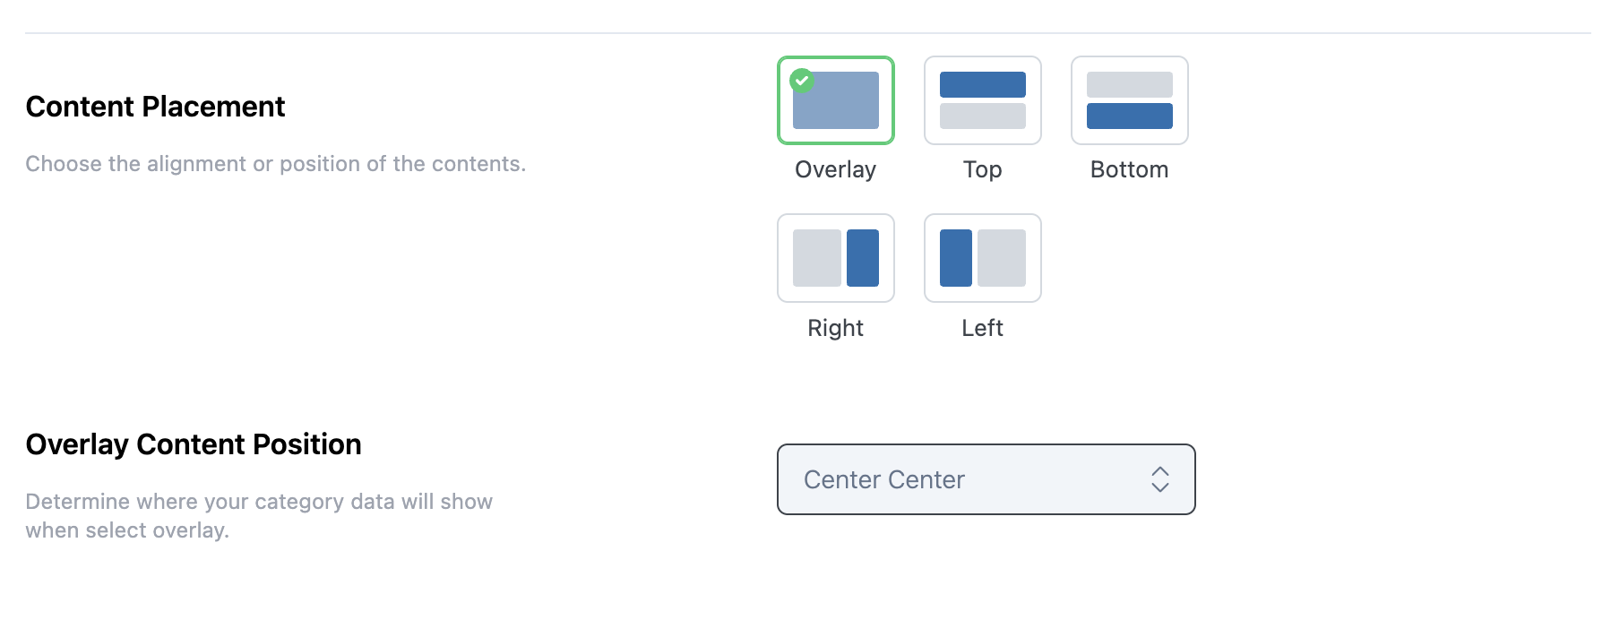
Task: Click the "Top" option label
Action: 983,170
